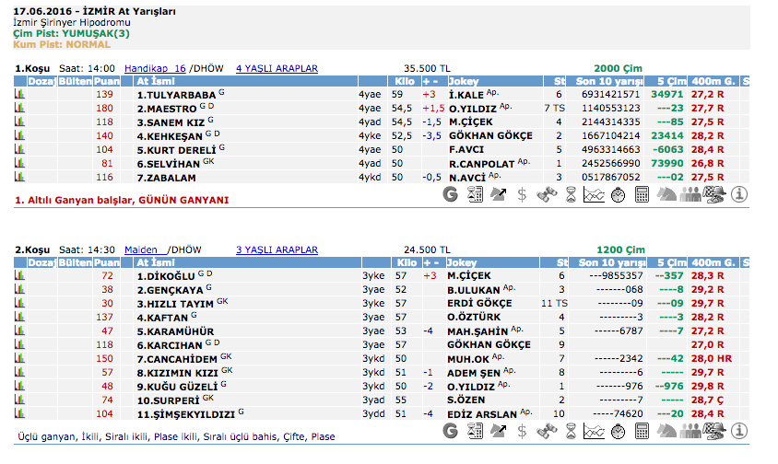This screenshot has height=464, width=778.
Task: Open the calculator icon for race 2
Action: point(642,431)
